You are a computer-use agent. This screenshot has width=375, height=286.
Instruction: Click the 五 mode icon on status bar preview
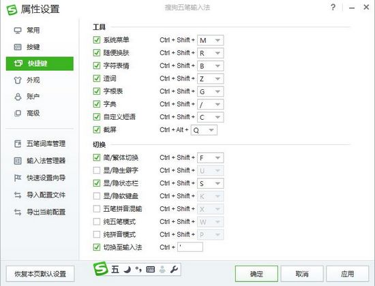(x=115, y=270)
